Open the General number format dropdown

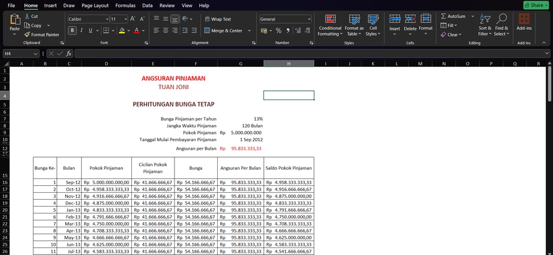pyautogui.click(x=309, y=19)
